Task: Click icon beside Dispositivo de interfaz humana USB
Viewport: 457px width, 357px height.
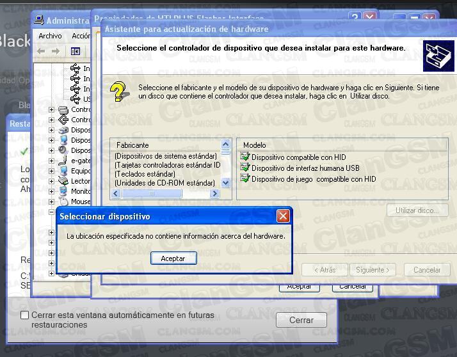Action: pos(245,168)
